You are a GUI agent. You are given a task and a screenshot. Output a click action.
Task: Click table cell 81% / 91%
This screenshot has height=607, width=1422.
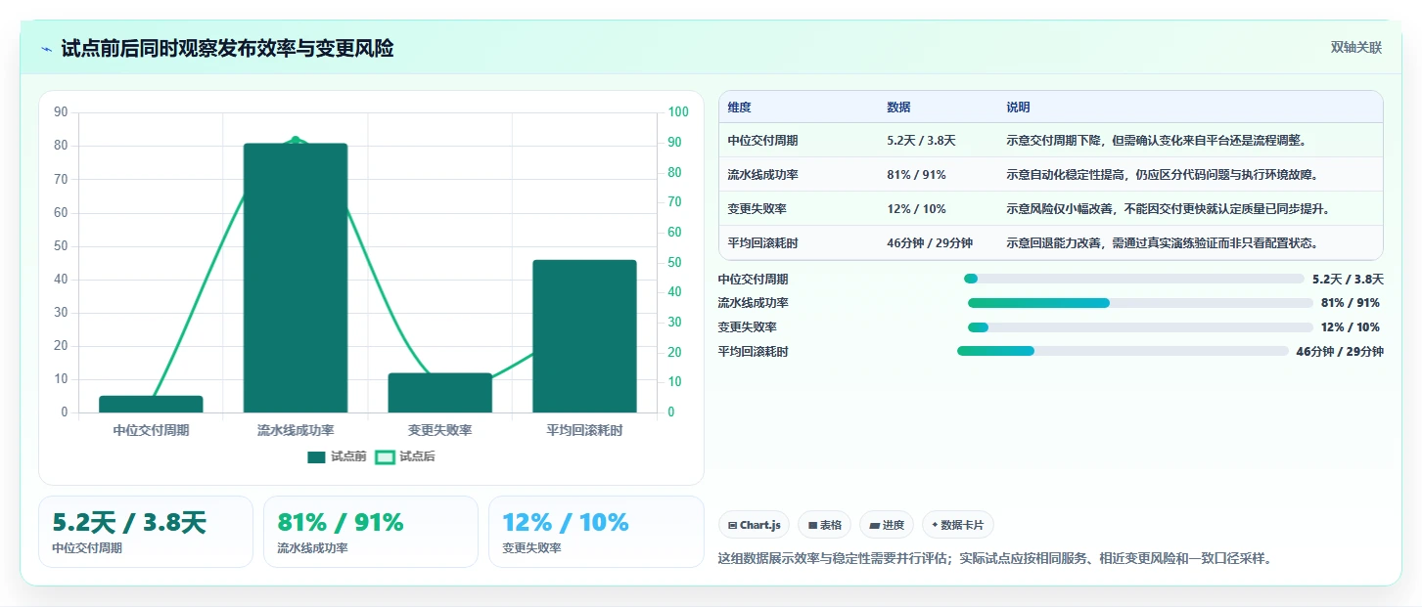click(x=916, y=175)
